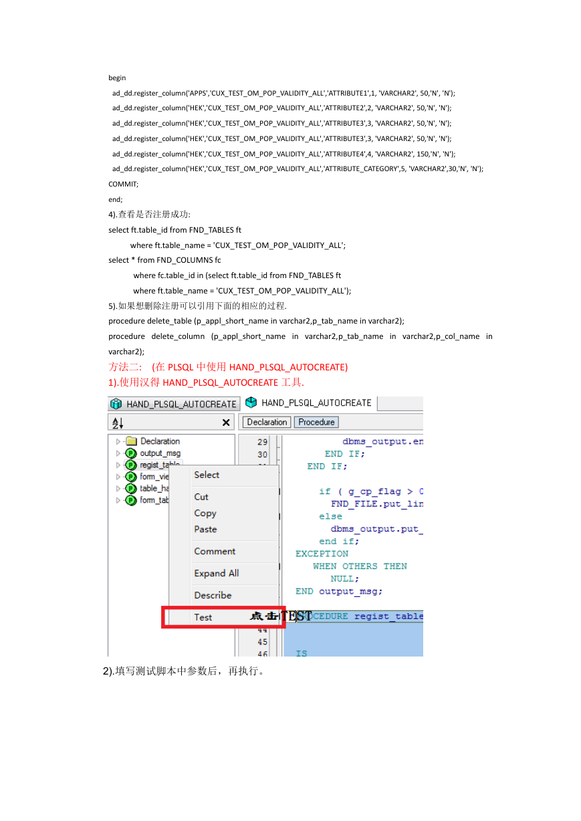Click the '5).如果想删除注册' line

point(197,306)
